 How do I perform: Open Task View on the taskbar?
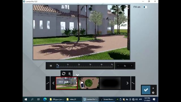[38, 99]
